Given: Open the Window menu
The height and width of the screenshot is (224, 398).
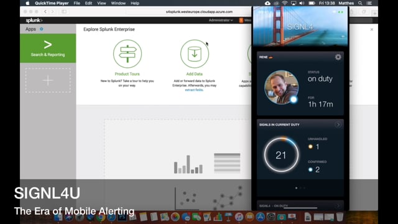Looking at the screenshot, I should (118, 3).
